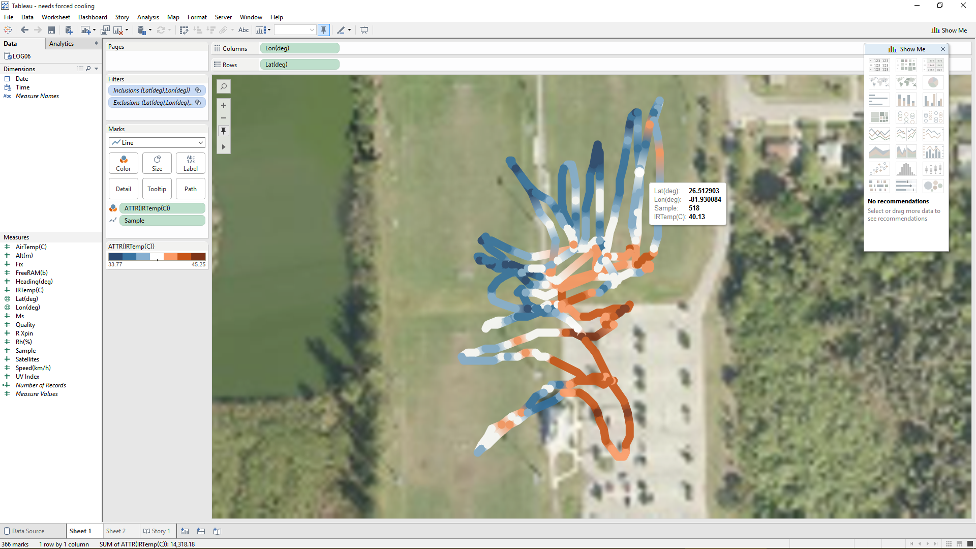Switch to the Sheet 2 tab

click(116, 531)
